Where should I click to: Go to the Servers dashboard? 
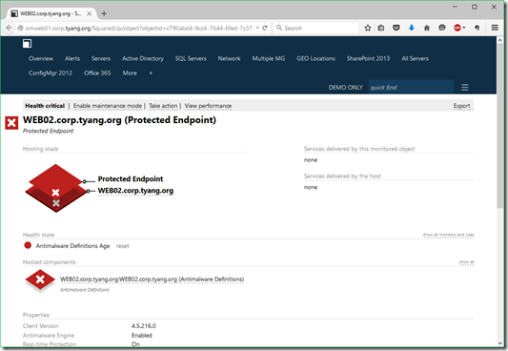tap(101, 58)
